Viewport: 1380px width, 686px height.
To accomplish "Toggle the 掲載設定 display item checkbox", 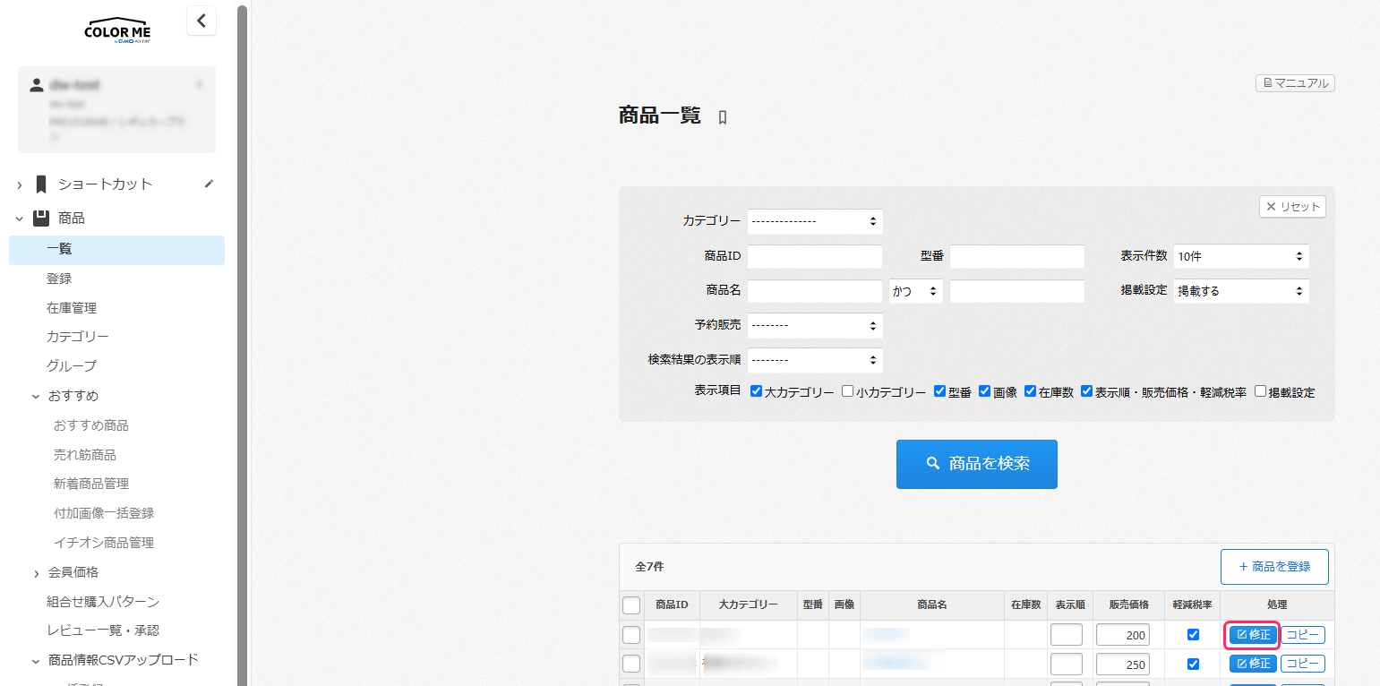I will (1260, 391).
